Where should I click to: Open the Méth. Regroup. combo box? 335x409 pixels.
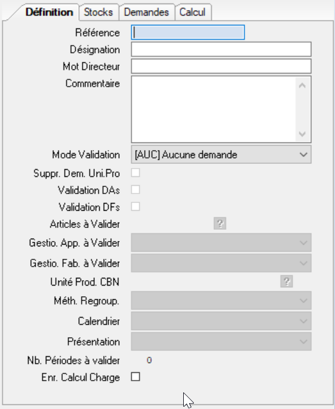pyautogui.click(x=221, y=300)
